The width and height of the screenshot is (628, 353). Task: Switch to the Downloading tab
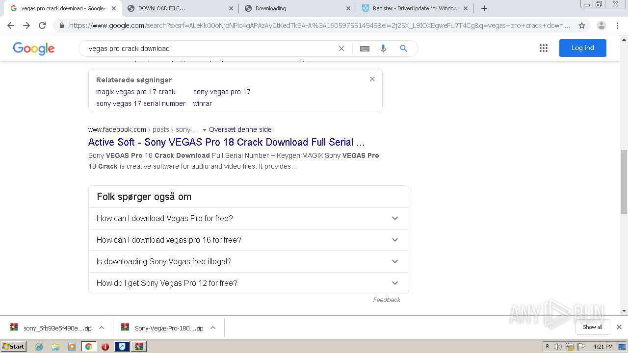[297, 8]
